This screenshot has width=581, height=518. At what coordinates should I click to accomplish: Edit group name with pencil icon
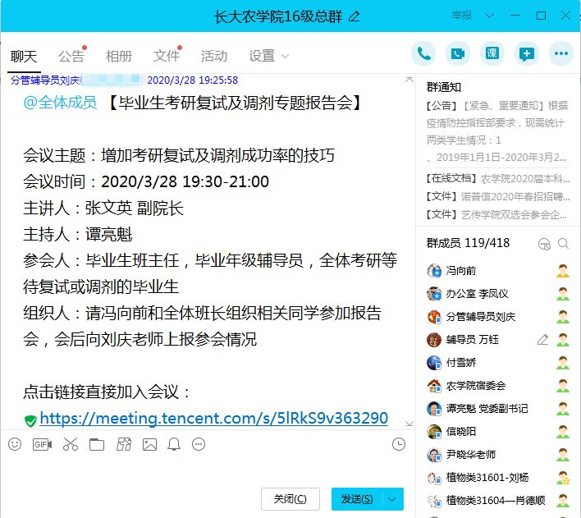[354, 16]
